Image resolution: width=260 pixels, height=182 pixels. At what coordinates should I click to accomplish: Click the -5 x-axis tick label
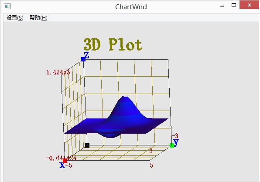pyautogui.click(x=68, y=165)
